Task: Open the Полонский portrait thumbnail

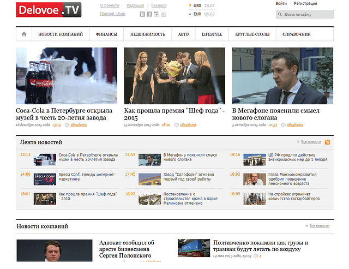Action: click(55, 250)
